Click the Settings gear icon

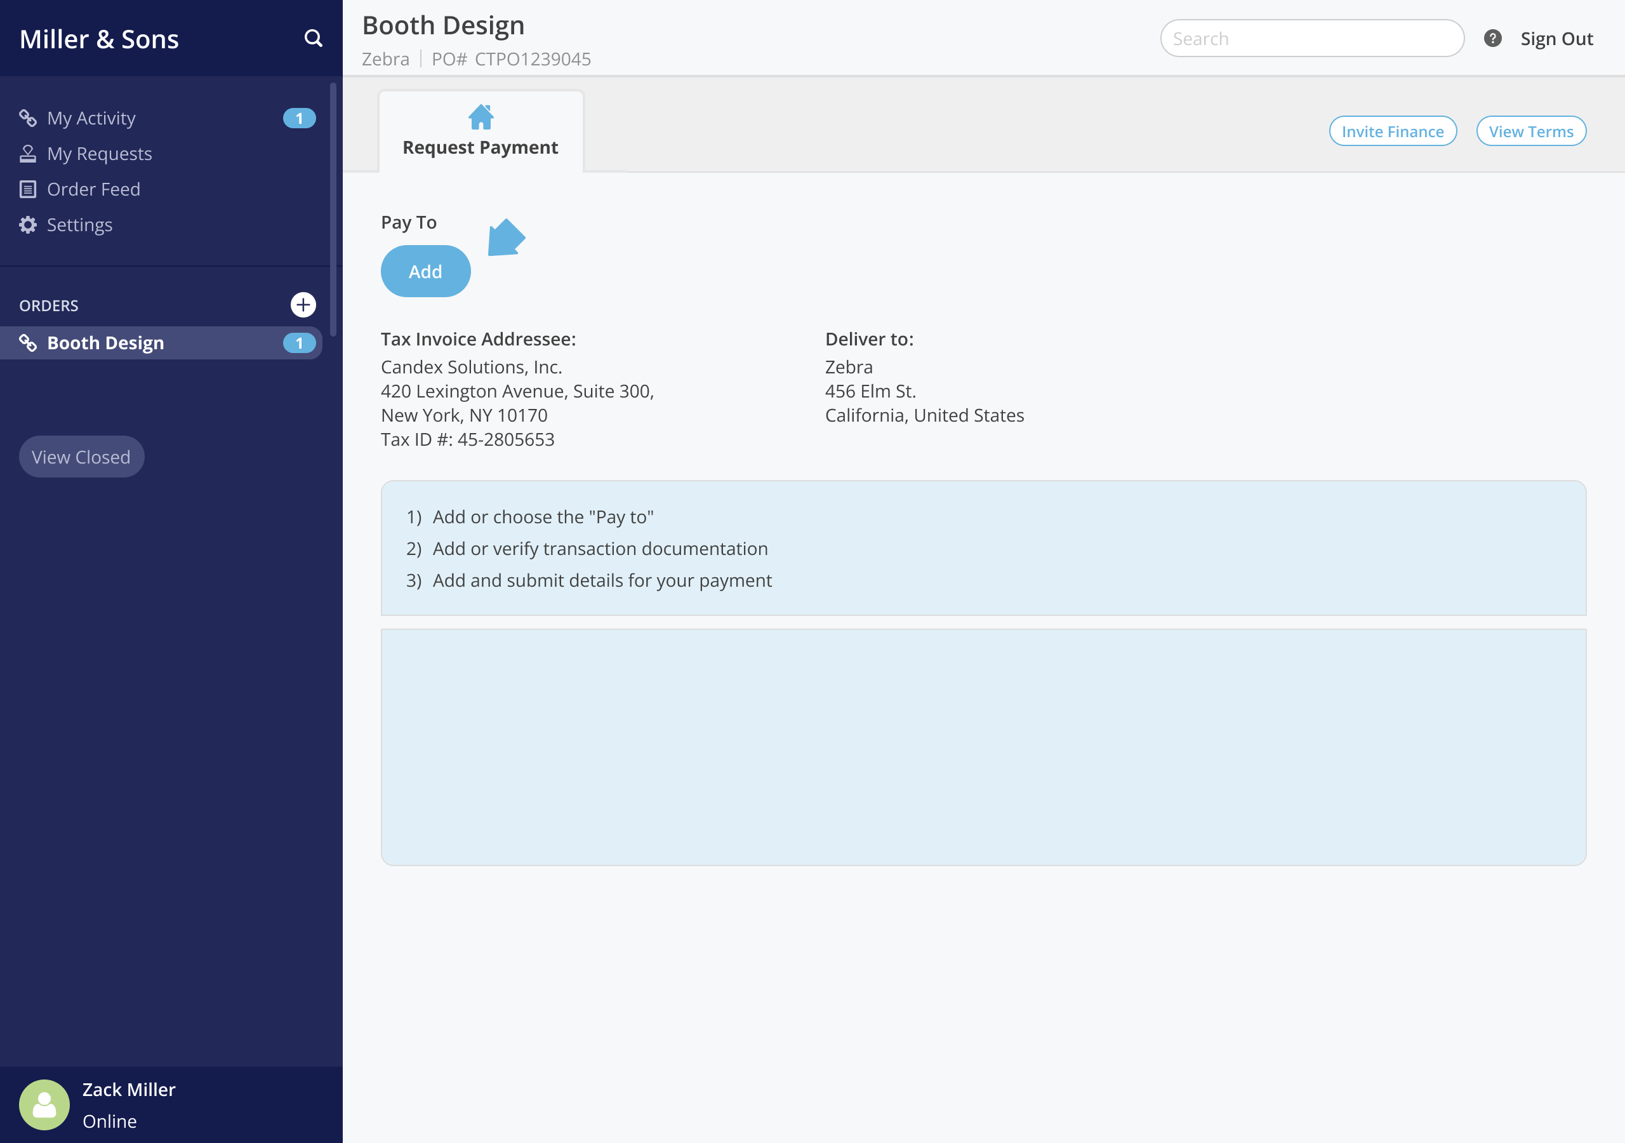coord(27,225)
